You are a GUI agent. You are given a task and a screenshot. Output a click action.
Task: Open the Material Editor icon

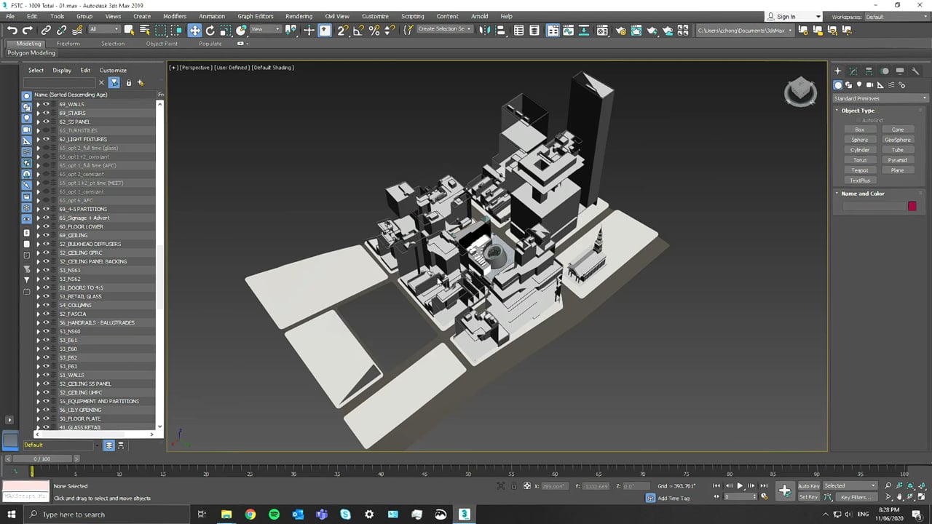(x=602, y=30)
